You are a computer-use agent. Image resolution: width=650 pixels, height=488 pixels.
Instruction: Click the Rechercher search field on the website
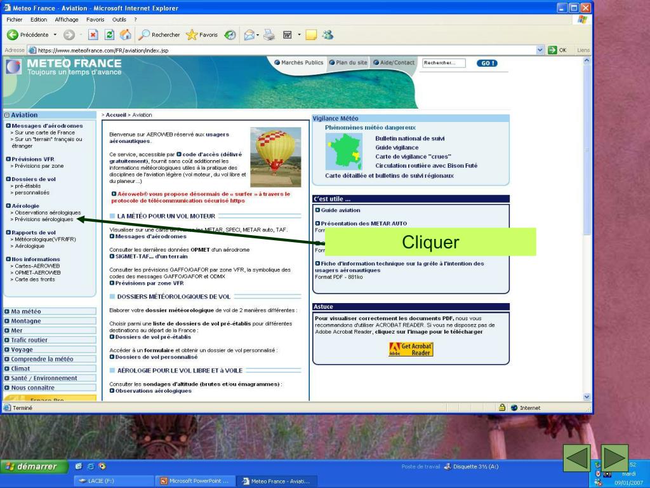click(444, 63)
